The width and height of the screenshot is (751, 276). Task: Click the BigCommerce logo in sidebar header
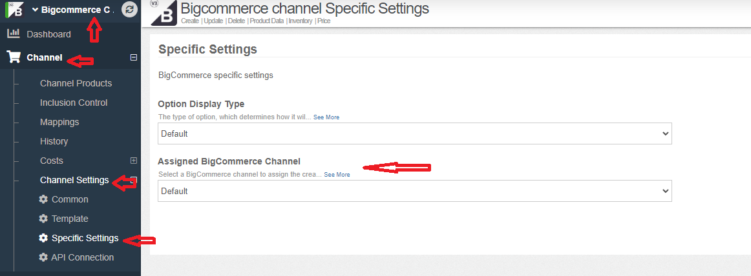pyautogui.click(x=14, y=11)
